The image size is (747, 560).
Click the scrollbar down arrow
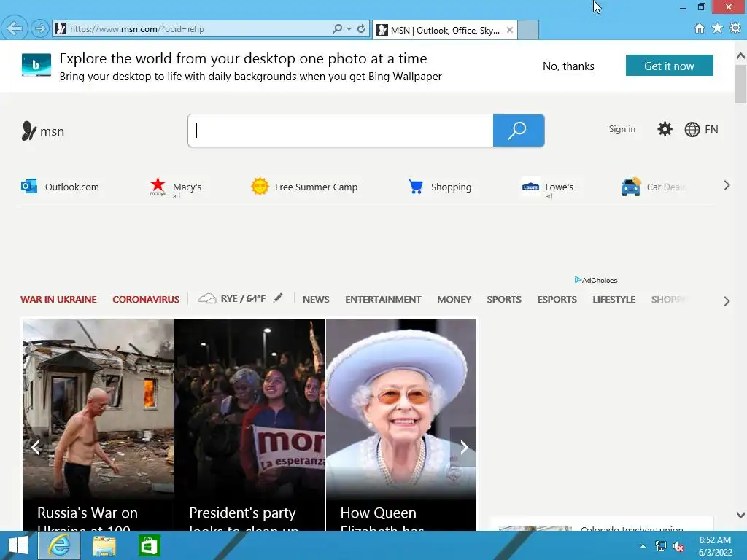click(741, 515)
